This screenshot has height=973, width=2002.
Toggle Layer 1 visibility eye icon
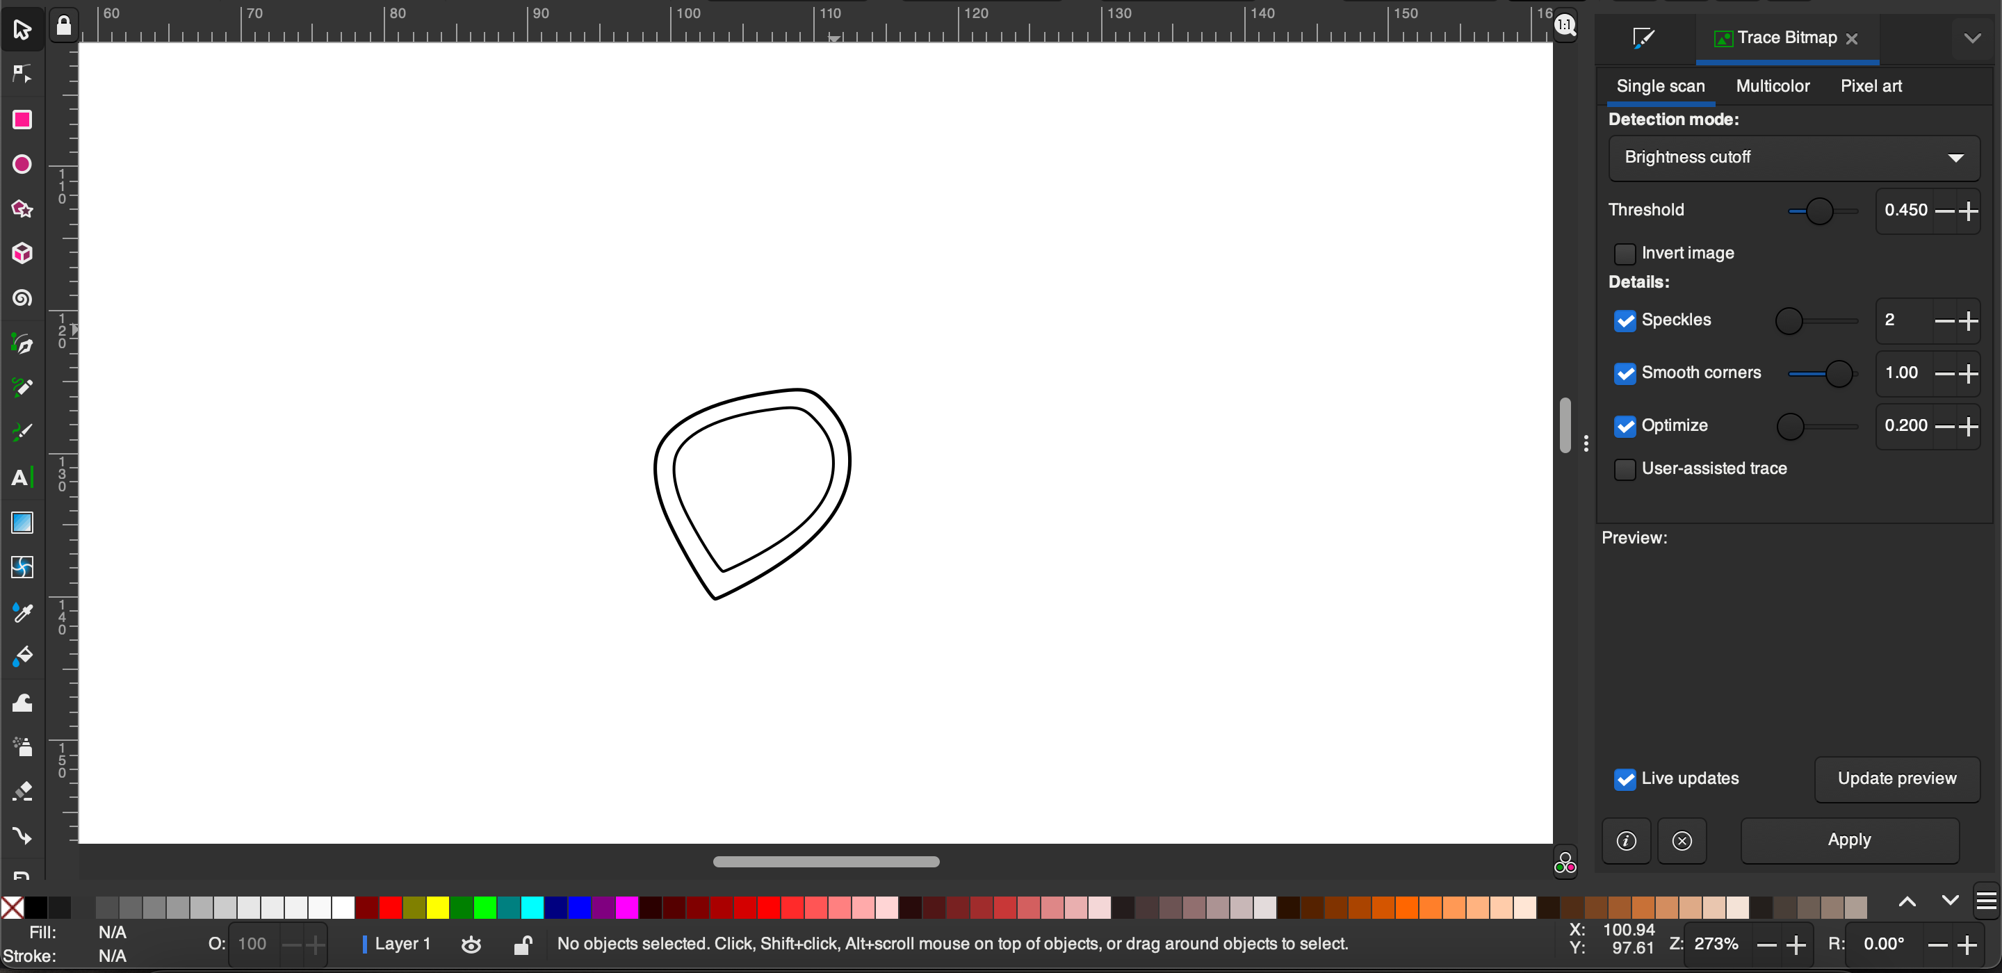[x=471, y=945]
